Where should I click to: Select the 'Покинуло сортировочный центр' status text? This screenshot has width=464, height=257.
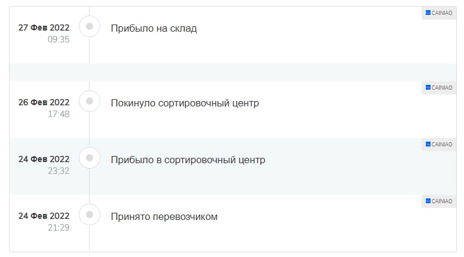tap(185, 103)
